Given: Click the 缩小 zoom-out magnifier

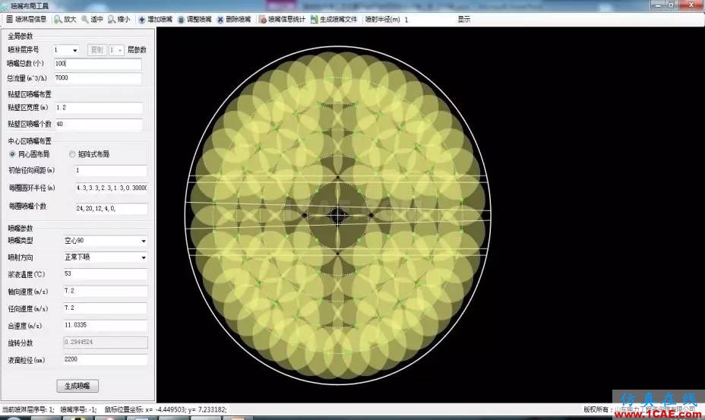Looking at the screenshot, I should click(x=119, y=19).
